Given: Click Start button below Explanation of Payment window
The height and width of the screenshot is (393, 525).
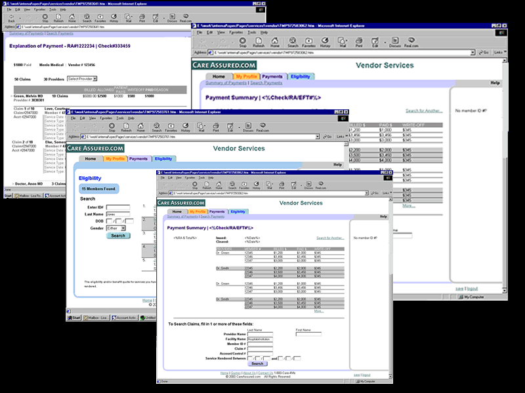Looking at the screenshot, I should tap(8, 196).
